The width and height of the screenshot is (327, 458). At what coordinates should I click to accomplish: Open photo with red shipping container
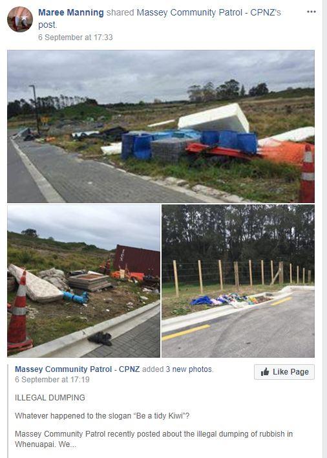pyautogui.click(x=84, y=281)
